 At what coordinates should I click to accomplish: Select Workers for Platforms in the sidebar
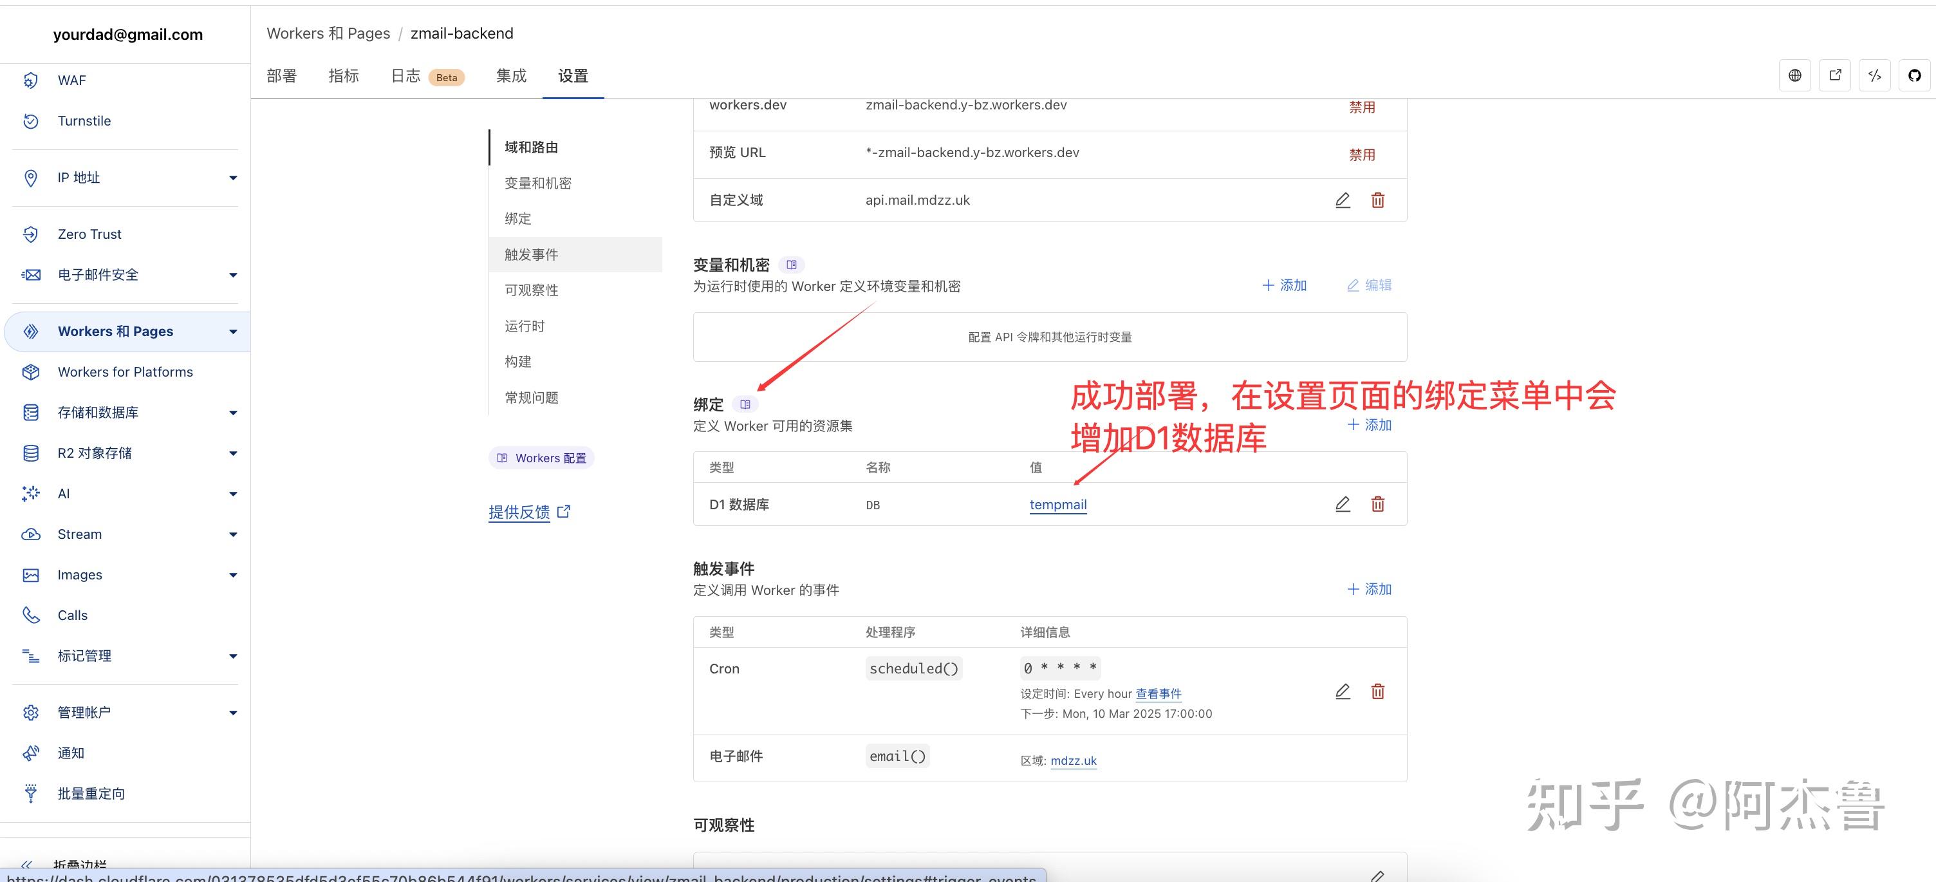(x=125, y=371)
